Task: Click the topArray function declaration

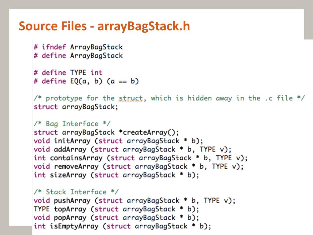Action: 116,209
